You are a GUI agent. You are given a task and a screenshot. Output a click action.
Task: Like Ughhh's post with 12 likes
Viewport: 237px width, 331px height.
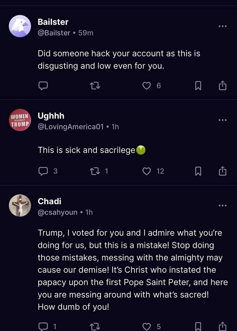click(x=147, y=171)
